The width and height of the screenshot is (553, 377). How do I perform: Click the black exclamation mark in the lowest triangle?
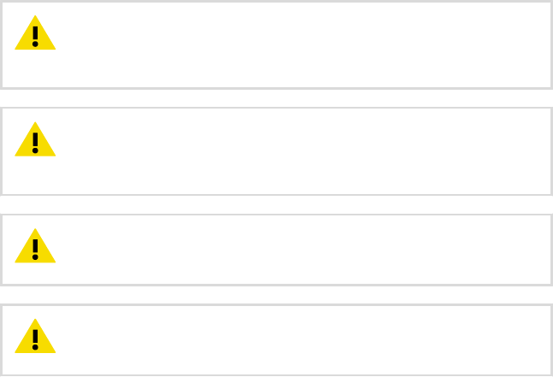coord(35,339)
